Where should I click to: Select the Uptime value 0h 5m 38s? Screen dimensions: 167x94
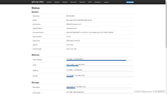tap(70, 45)
